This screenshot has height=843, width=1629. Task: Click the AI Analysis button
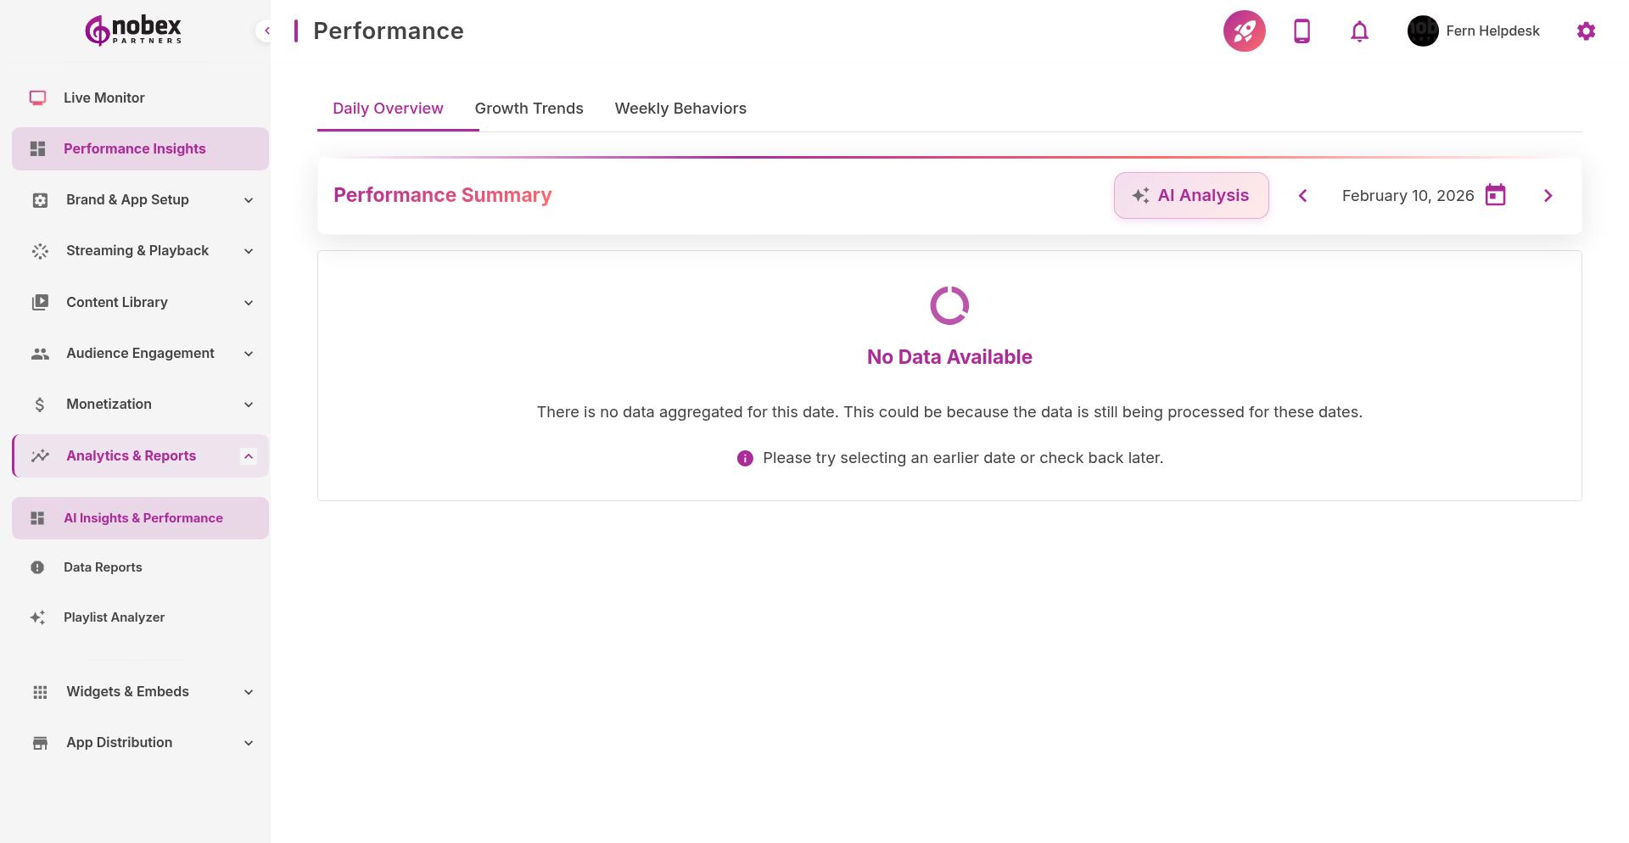(x=1190, y=196)
